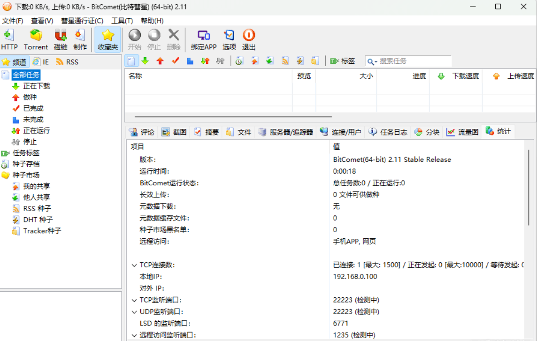Image resolution: width=537 pixels, height=341 pixels.
Task: Click red checkmark completed filter icon
Action: (x=176, y=61)
